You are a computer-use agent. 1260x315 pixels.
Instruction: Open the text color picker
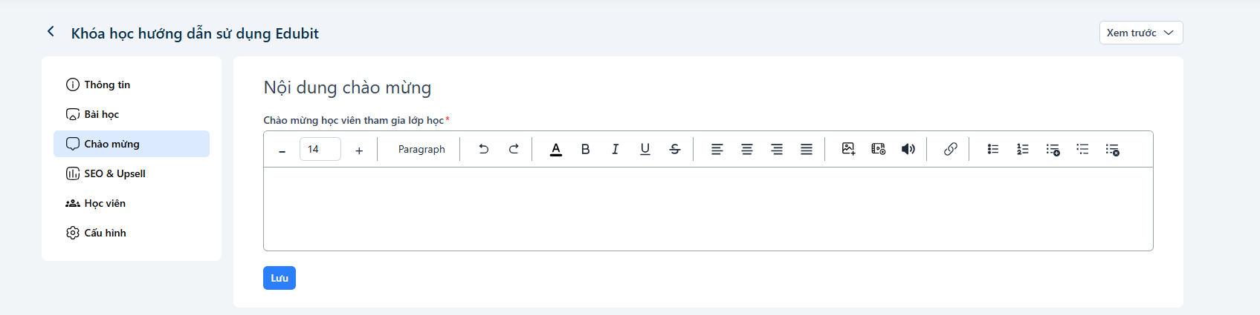click(555, 149)
